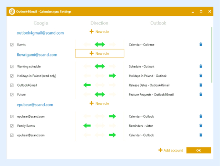Uncheck the Future calendar checkbox
This screenshot has width=220, height=166.
coord(12,94)
